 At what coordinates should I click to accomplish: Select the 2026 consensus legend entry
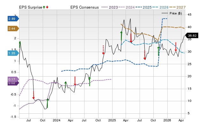coord(160,7)
